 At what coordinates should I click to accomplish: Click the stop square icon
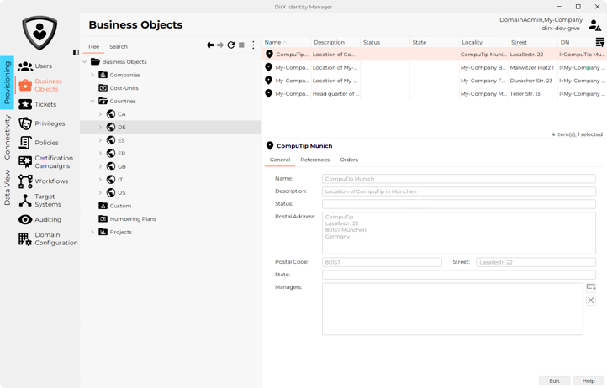[x=241, y=45]
